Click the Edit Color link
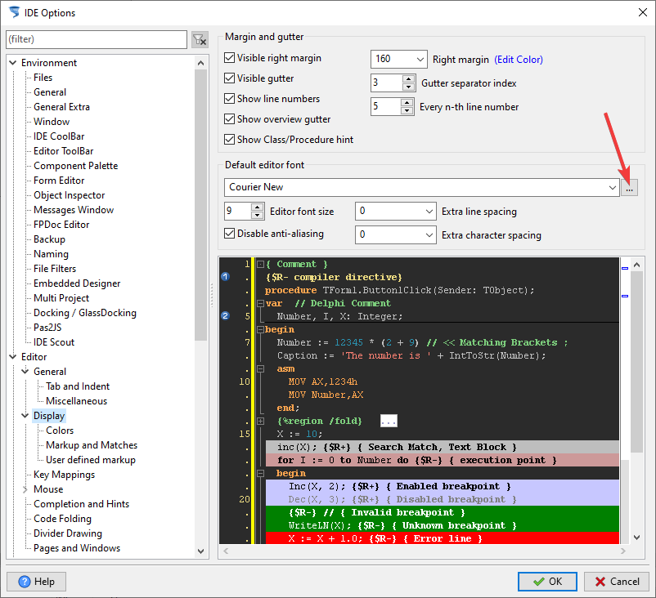The width and height of the screenshot is (656, 598). coord(519,60)
